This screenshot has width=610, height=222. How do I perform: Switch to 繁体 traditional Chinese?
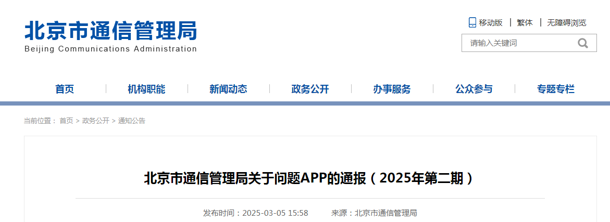[x=525, y=22]
